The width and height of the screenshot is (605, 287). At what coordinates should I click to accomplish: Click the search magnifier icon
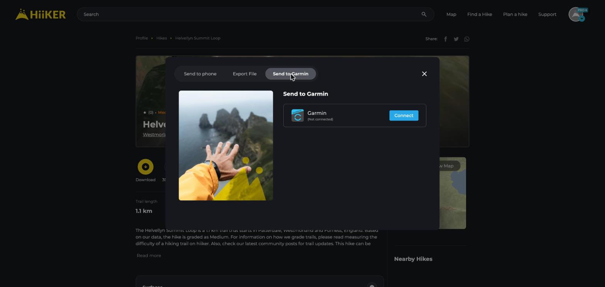point(424,14)
